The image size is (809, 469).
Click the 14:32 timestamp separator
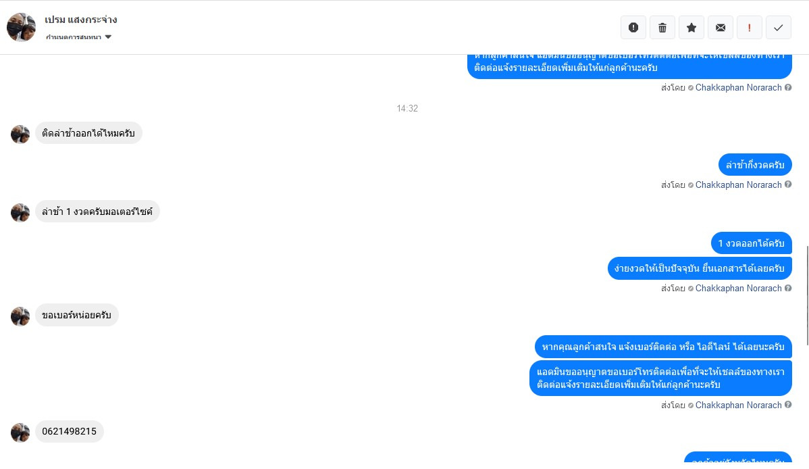tap(407, 109)
